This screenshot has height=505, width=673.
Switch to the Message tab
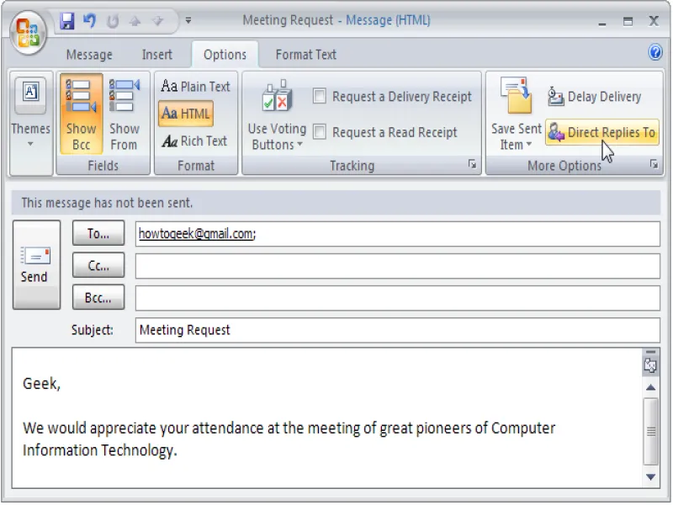[x=89, y=54]
